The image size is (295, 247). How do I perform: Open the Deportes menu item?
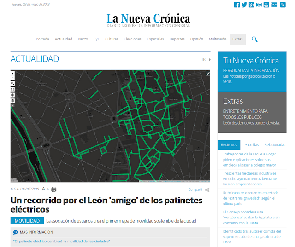coord(177,39)
